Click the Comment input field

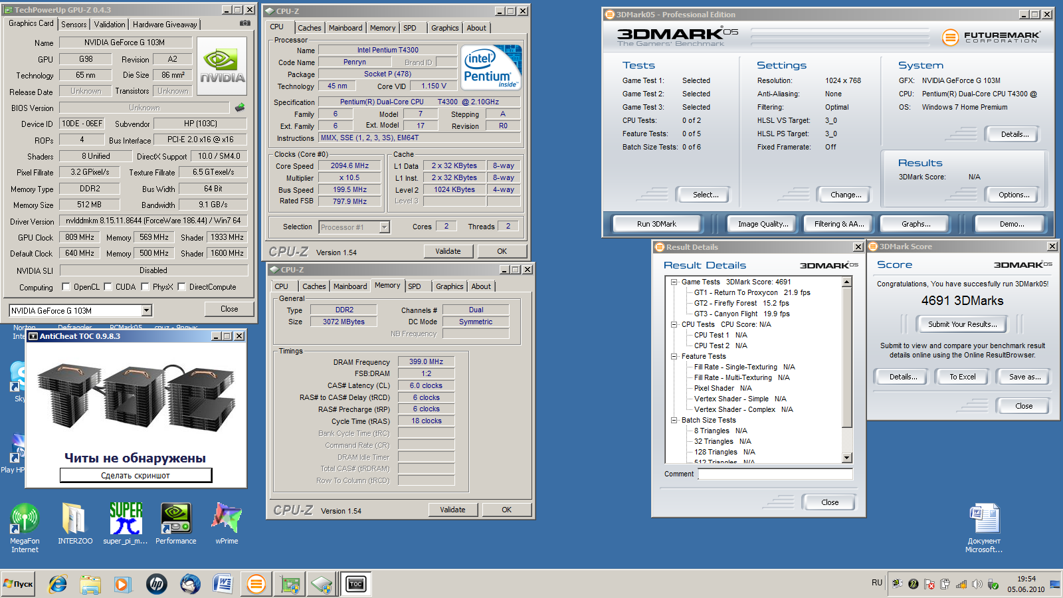pos(775,474)
